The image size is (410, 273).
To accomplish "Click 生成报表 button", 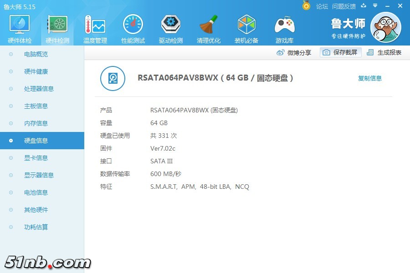I will (384, 52).
